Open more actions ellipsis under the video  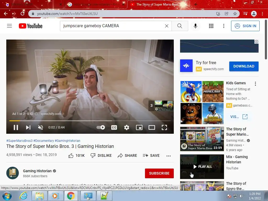point(169,156)
